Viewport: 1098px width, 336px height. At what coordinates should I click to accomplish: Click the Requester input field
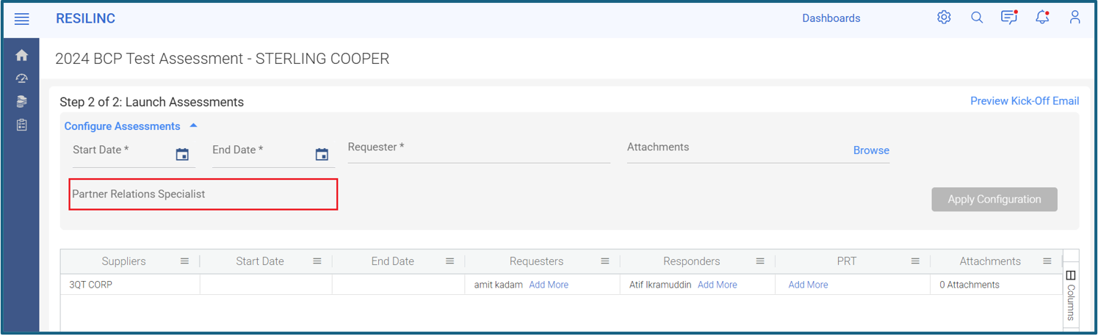[x=479, y=150]
